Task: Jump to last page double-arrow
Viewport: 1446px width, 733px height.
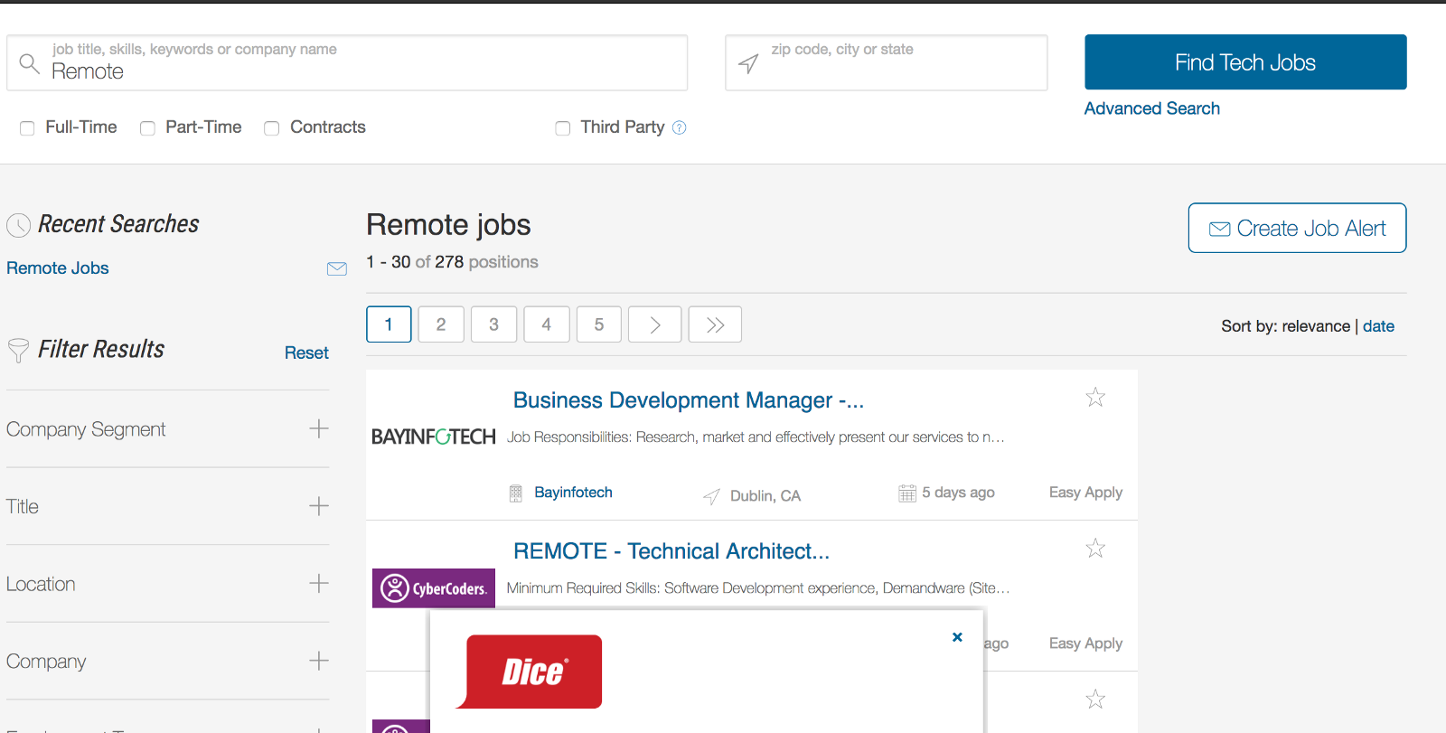Action: (715, 324)
